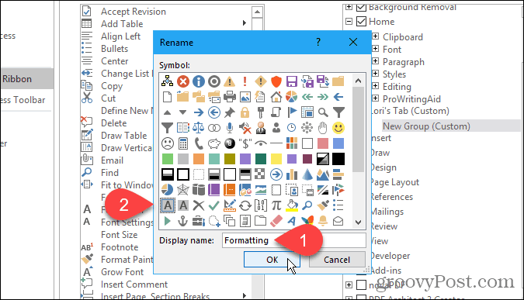Toggle the Background Removal checkbox

pyautogui.click(x=361, y=7)
